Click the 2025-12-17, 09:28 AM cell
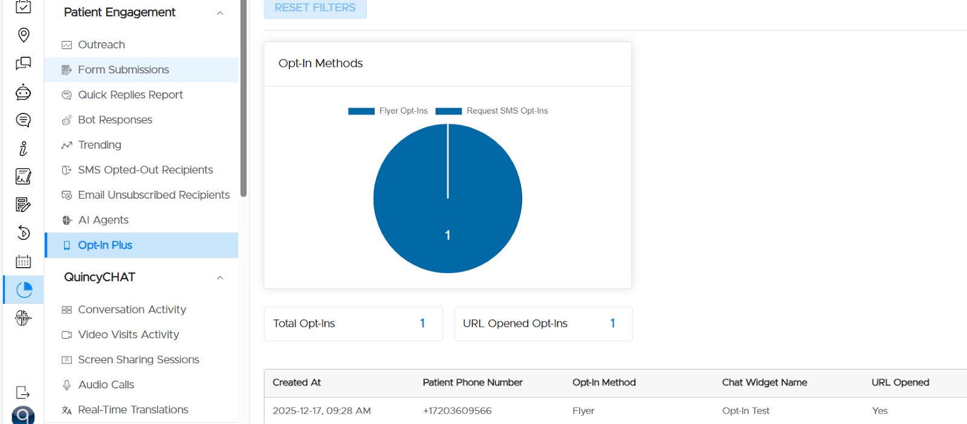 click(x=322, y=411)
